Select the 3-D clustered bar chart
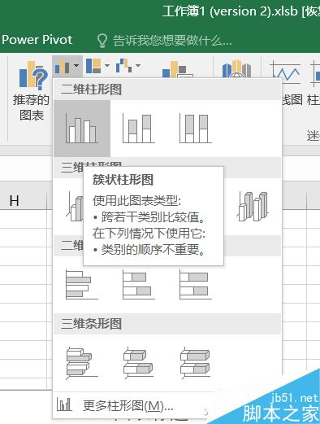The height and width of the screenshot is (424, 320). click(82, 363)
